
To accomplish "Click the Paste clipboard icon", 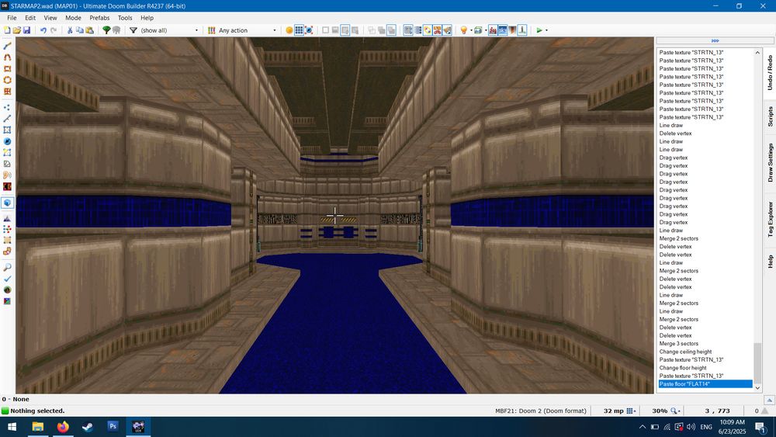I will click(x=89, y=30).
